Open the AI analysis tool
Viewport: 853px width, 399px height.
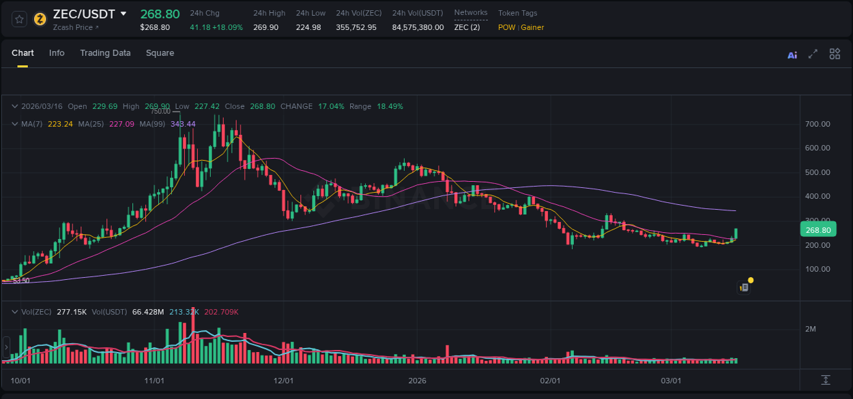click(792, 54)
